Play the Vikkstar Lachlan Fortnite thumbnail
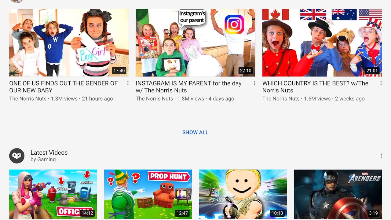Viewport: 391px width, 220px height. [x=53, y=194]
